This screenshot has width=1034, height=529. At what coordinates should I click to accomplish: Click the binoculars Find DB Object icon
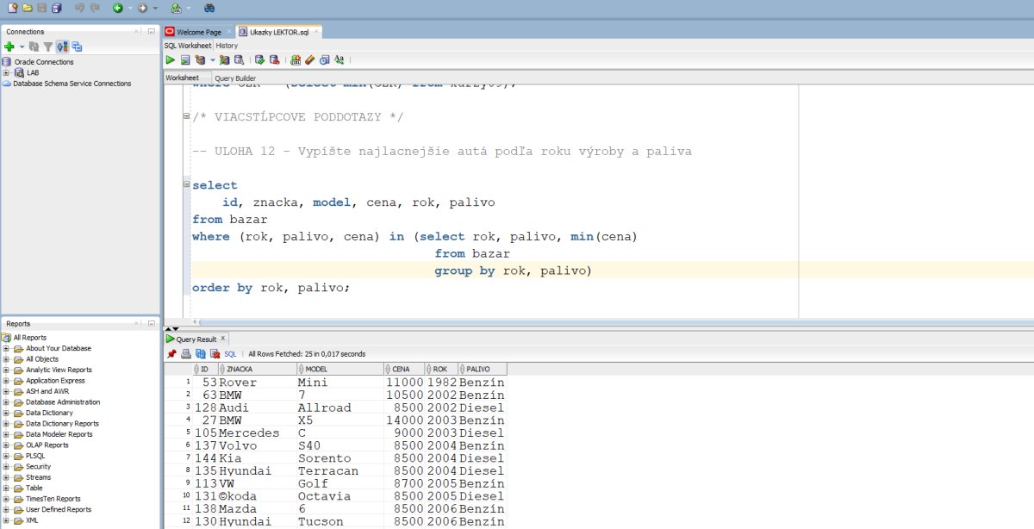coord(209,8)
